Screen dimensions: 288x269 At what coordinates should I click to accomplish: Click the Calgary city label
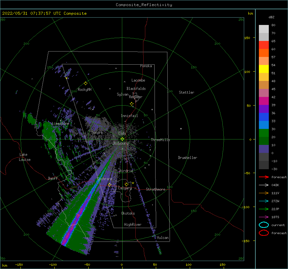[x=125, y=188]
